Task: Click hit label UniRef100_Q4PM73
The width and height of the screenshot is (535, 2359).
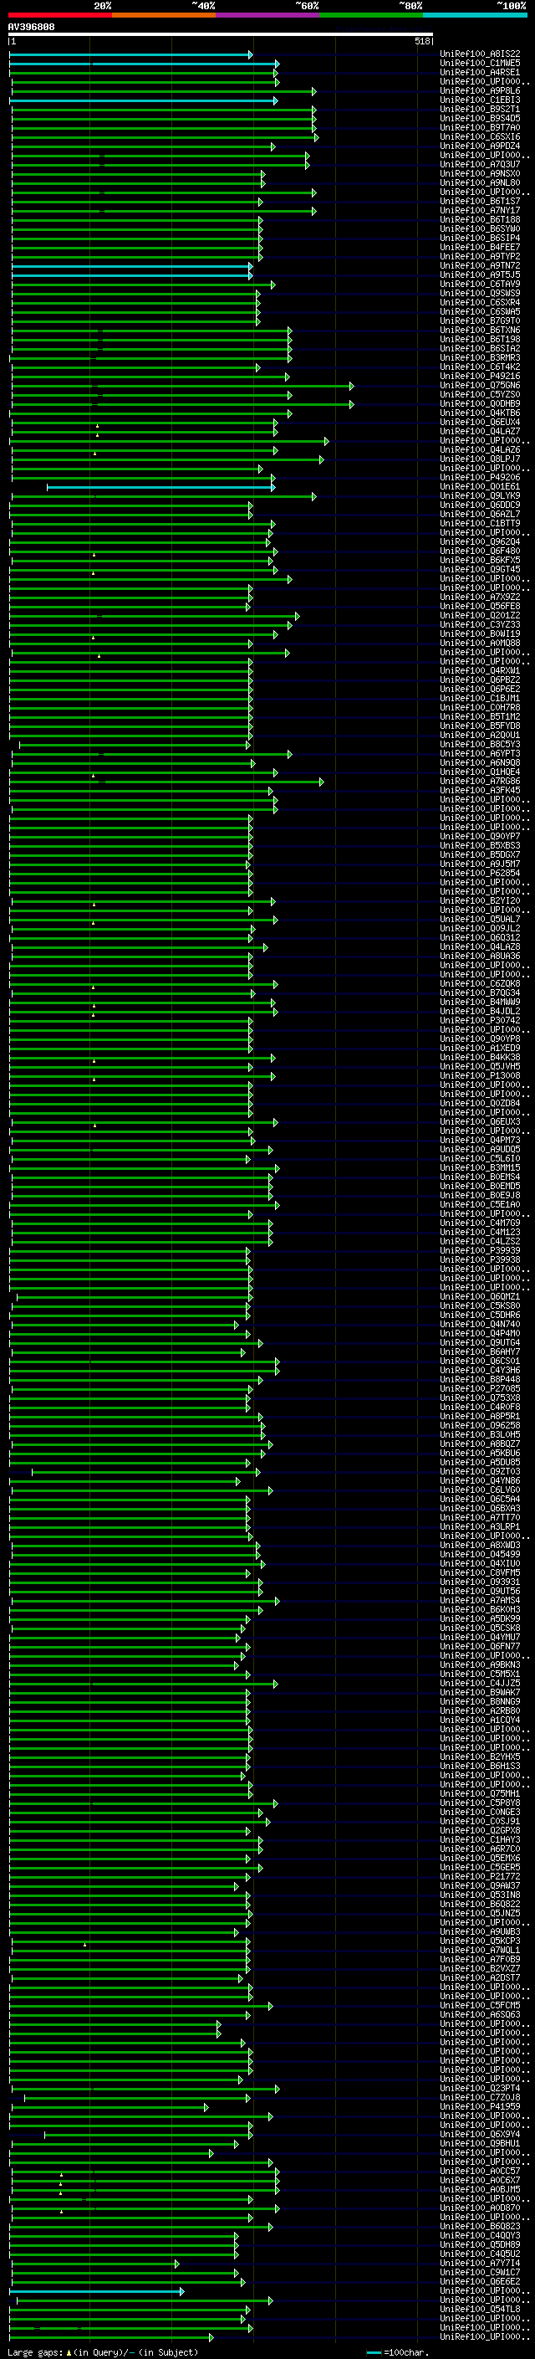Action: tap(480, 1140)
